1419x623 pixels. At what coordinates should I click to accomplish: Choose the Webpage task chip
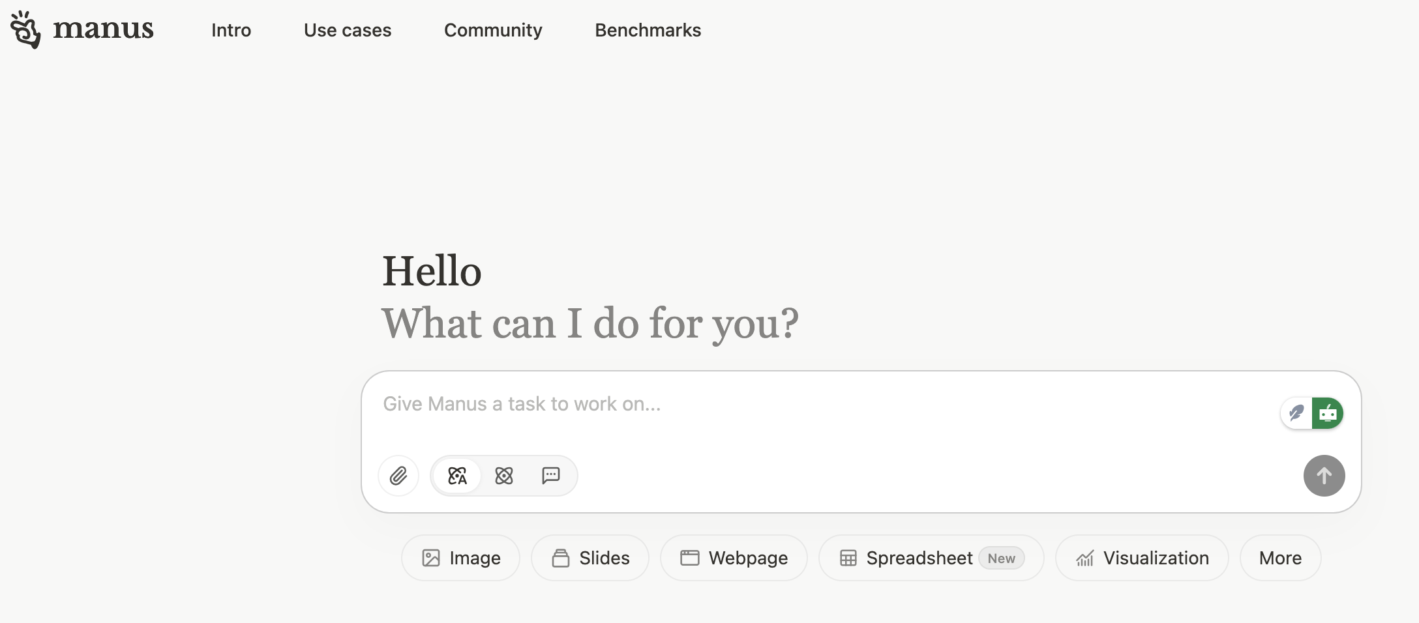734,558
